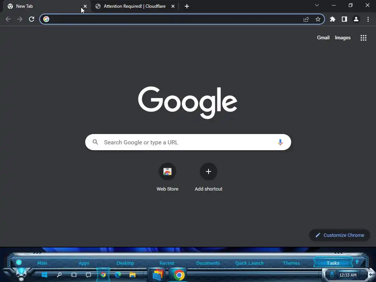Click the Google logo

(188, 102)
